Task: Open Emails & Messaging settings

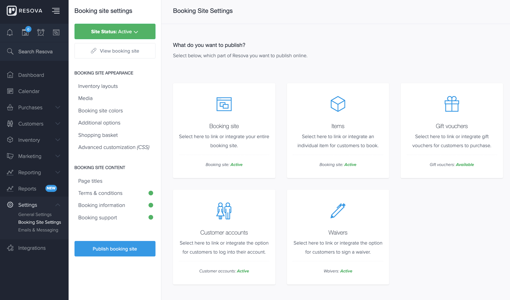Action: click(38, 230)
